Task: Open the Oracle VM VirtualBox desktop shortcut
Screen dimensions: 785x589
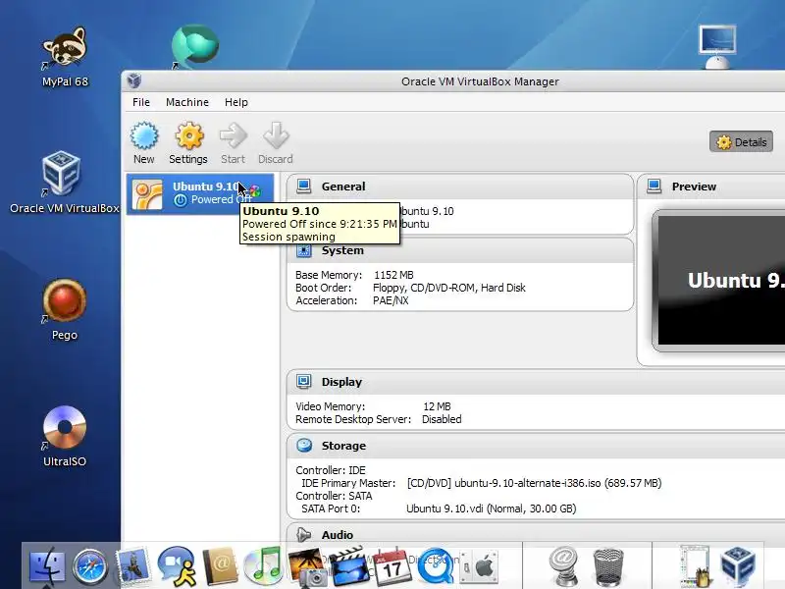Action: tap(65, 183)
